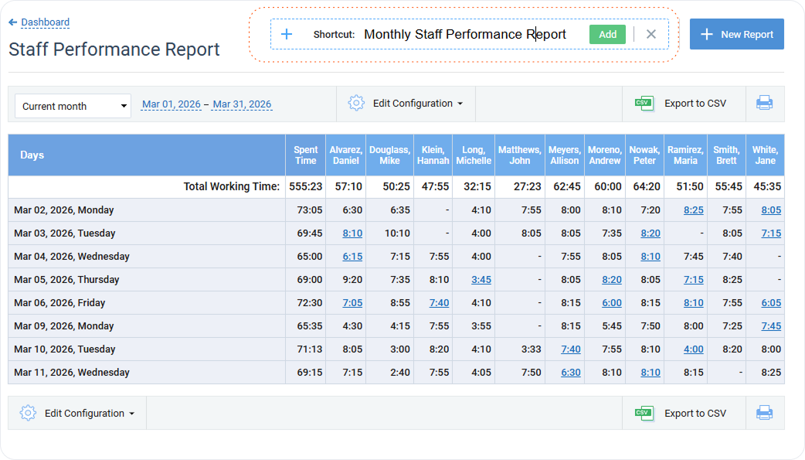This screenshot has width=805, height=460.
Task: Click the gear icon on bottom Edit Configuration
Action: (28, 413)
